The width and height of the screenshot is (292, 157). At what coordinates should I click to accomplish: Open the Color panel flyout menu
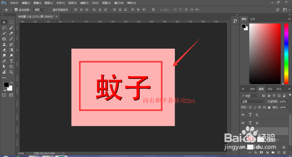click(x=289, y=19)
